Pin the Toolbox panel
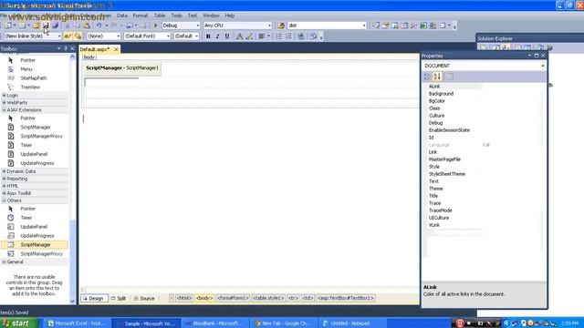Image resolution: width=584 pixels, height=328 pixels. pos(66,48)
